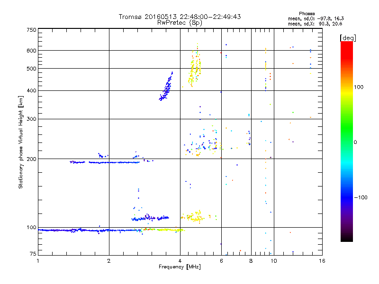Click the colorbar tick label "0"
The width and height of the screenshot is (379, 284).
coord(355,142)
